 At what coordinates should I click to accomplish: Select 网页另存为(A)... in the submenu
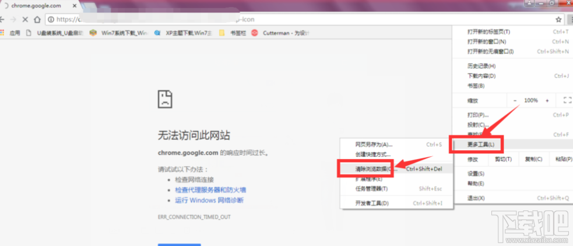[396, 145]
